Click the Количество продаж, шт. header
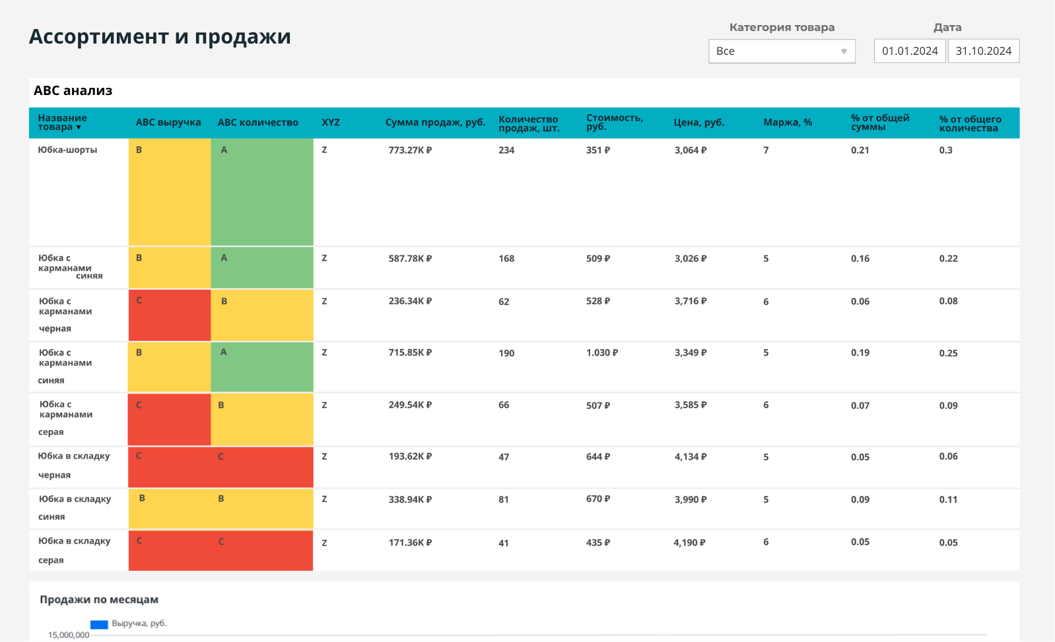The image size is (1055, 642). pos(529,123)
